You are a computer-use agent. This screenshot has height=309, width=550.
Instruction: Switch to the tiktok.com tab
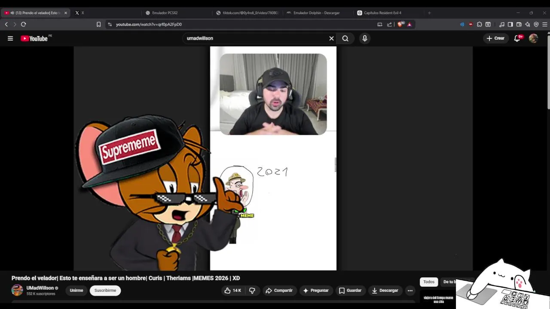[x=247, y=13]
